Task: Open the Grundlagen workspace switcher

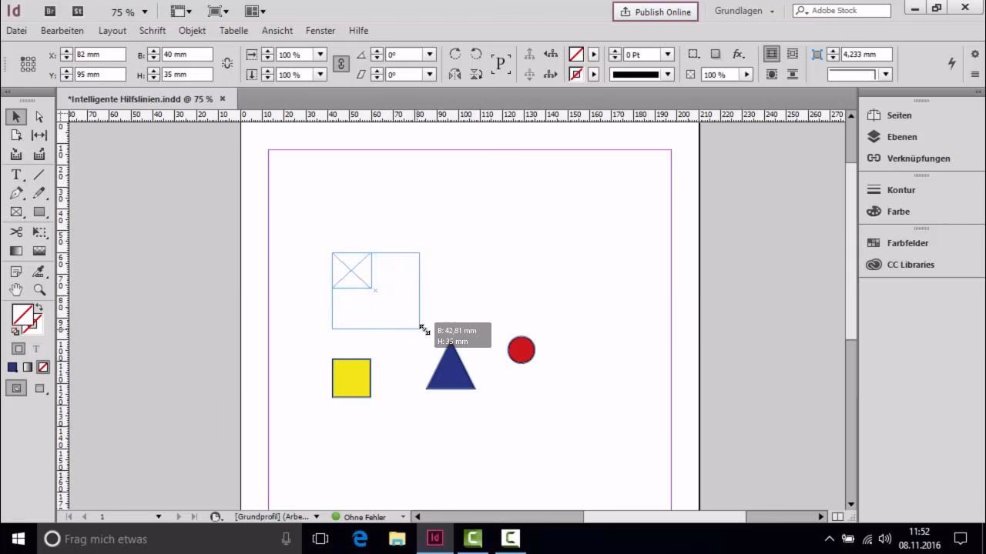Action: tap(742, 11)
